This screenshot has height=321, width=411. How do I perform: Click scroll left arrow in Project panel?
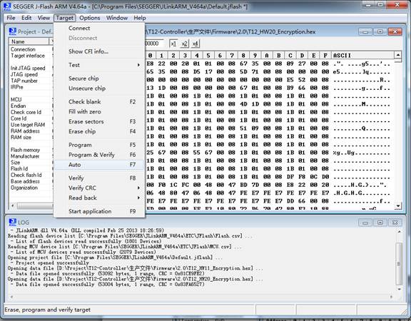pos(13,206)
